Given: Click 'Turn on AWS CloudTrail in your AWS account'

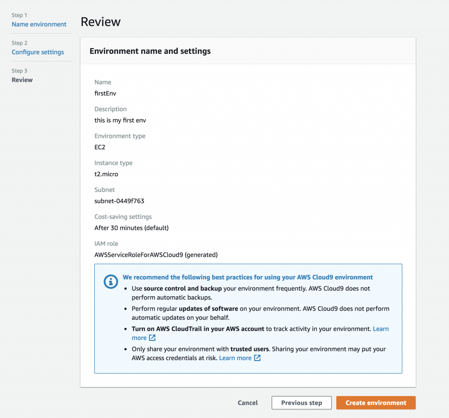Looking at the screenshot, I should [x=198, y=329].
